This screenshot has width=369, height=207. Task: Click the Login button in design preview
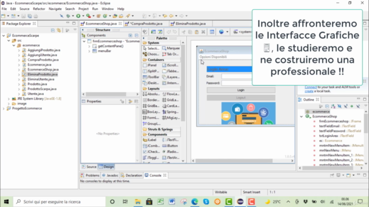pyautogui.click(x=241, y=90)
